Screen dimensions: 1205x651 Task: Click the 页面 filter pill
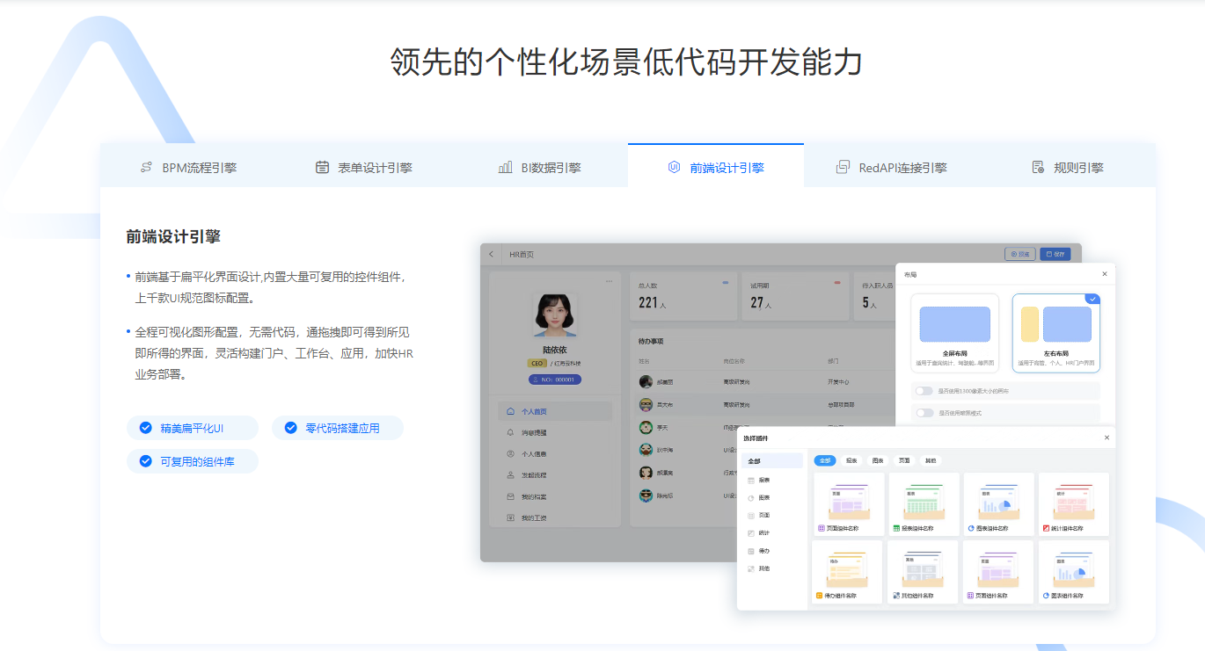pyautogui.click(x=904, y=460)
